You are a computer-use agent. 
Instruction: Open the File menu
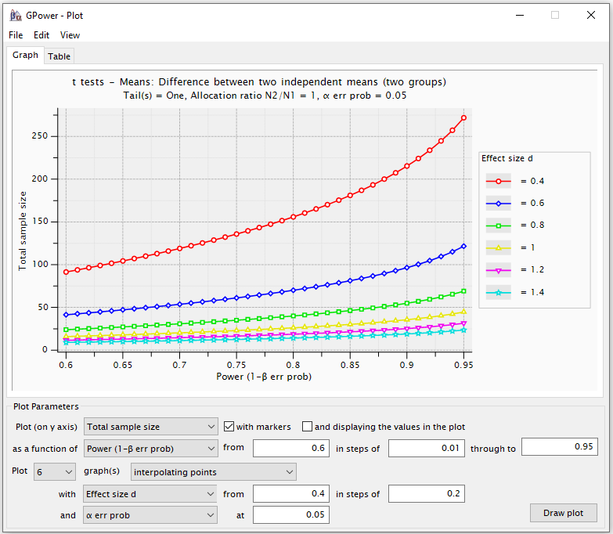click(x=16, y=35)
